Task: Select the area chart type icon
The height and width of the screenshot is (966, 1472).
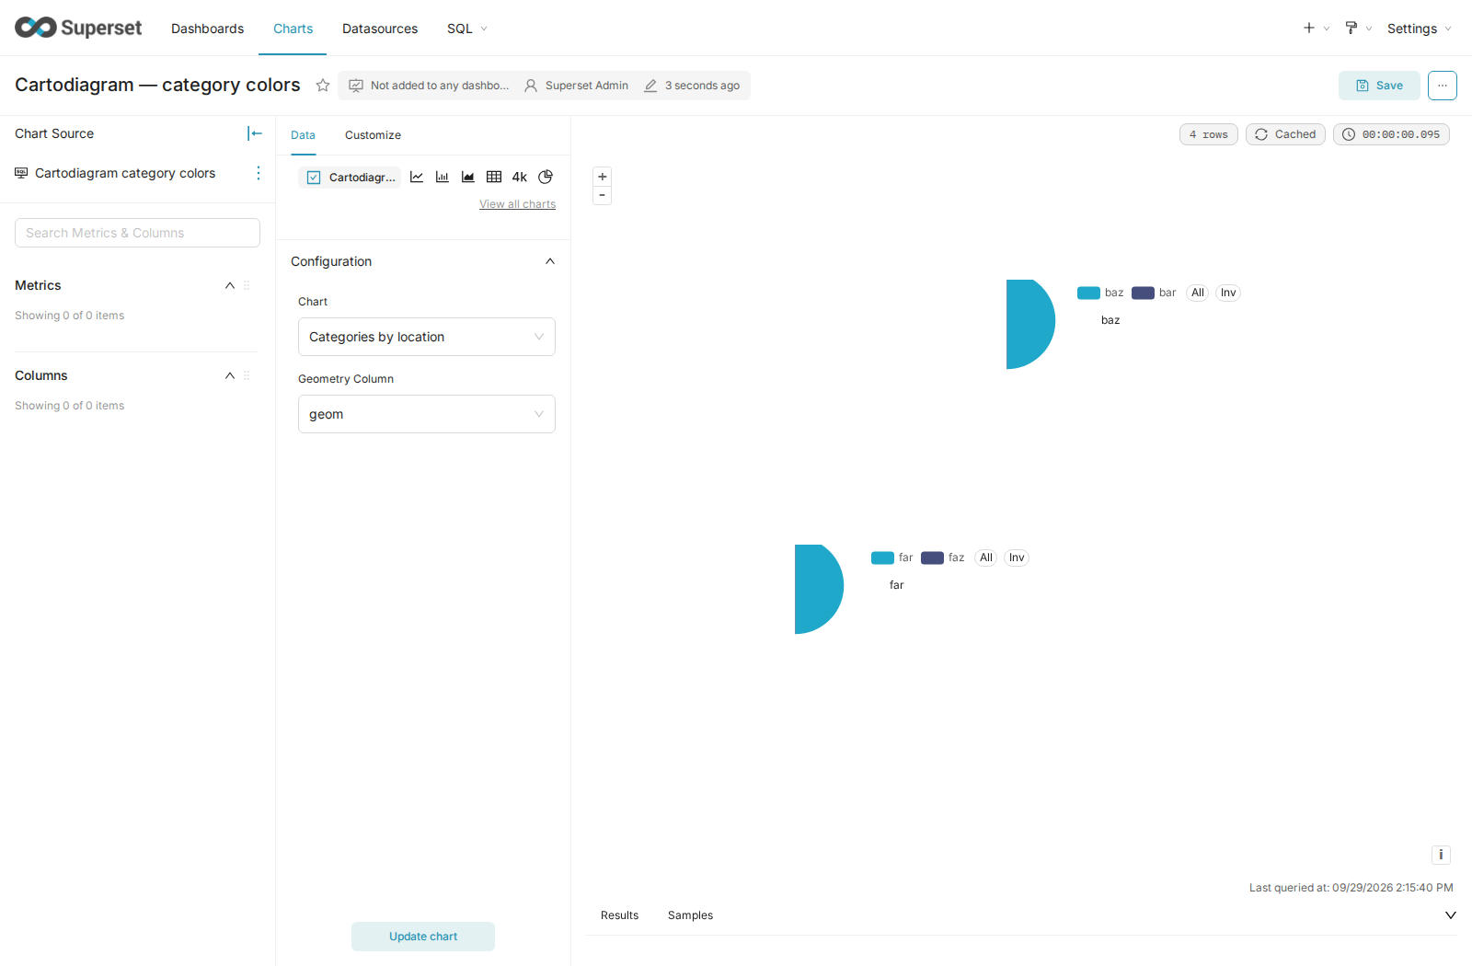Action: point(468,177)
